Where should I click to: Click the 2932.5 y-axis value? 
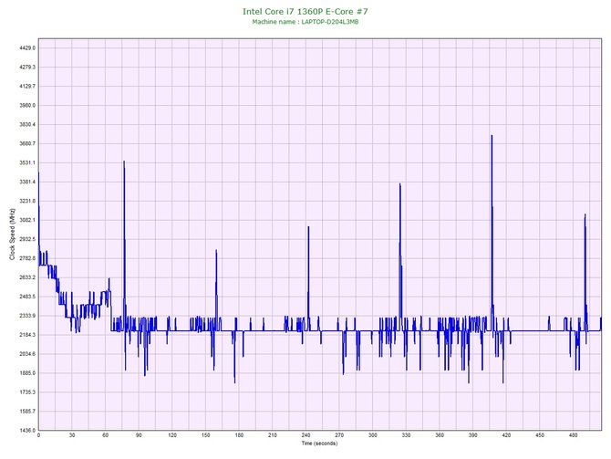pos(27,239)
